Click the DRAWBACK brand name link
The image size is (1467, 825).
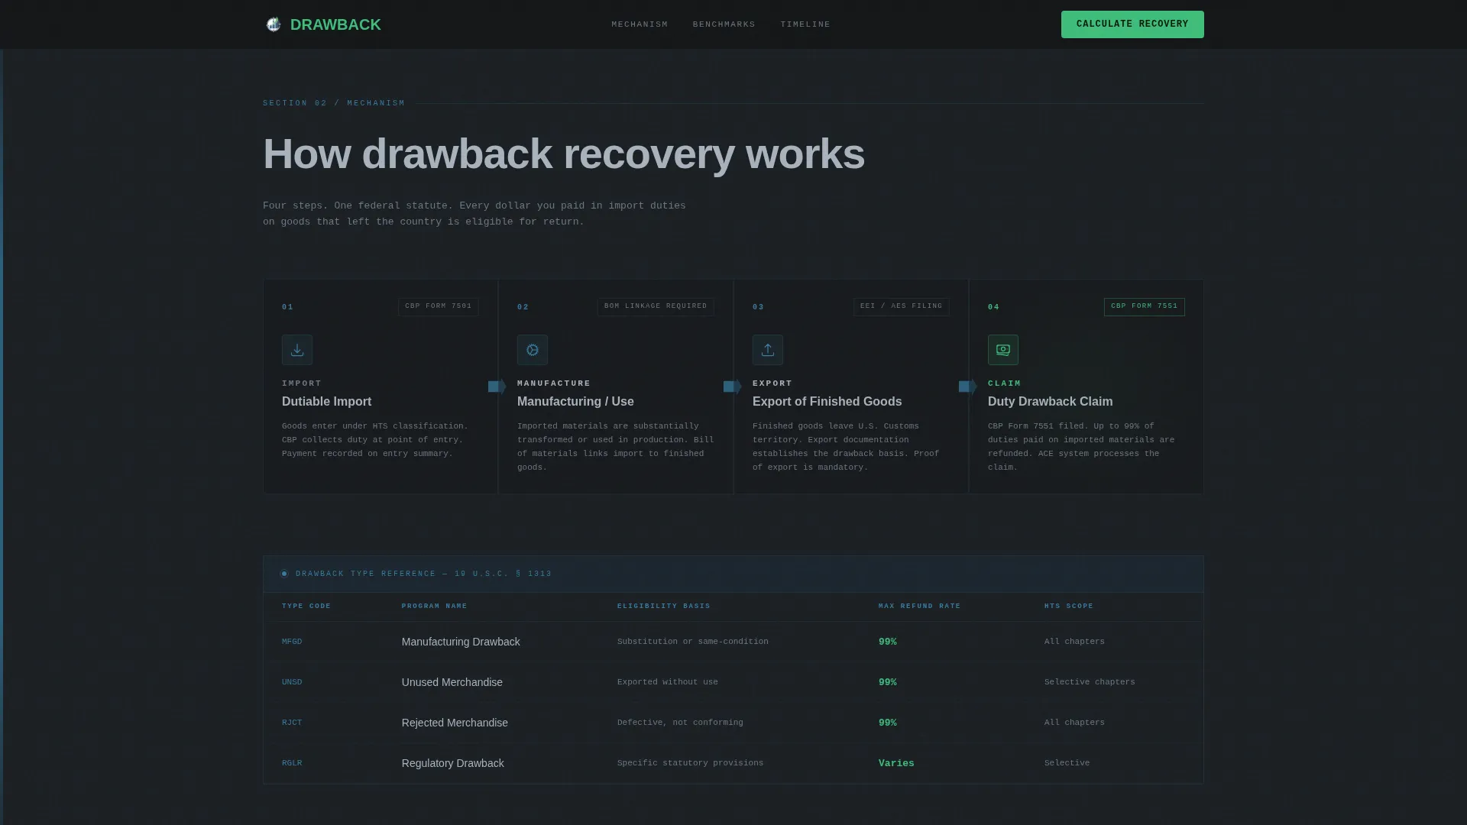tap(335, 24)
